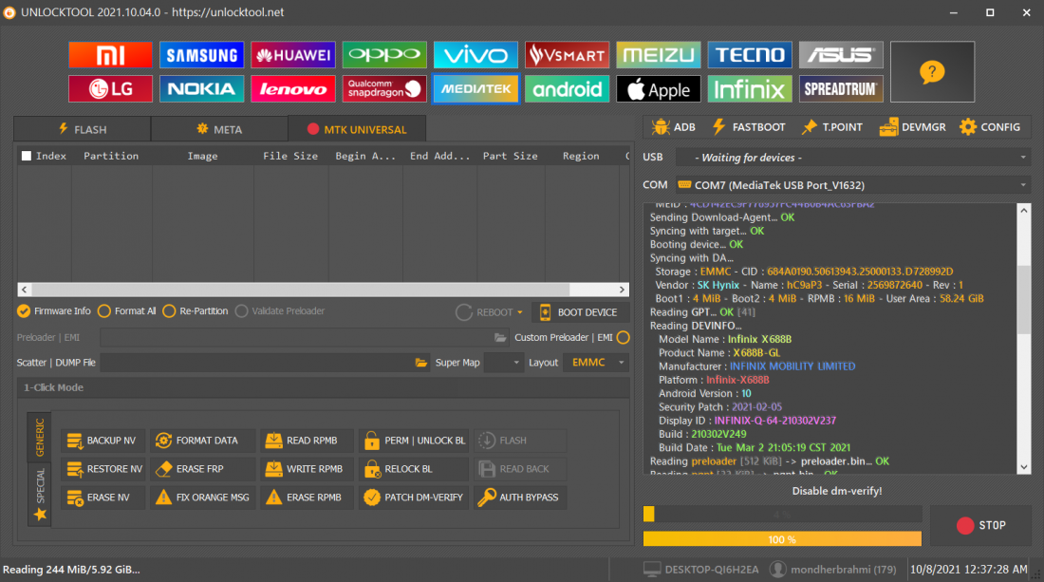The image size is (1044, 582).
Task: Choose the Meizu brand logo
Action: pos(658,55)
